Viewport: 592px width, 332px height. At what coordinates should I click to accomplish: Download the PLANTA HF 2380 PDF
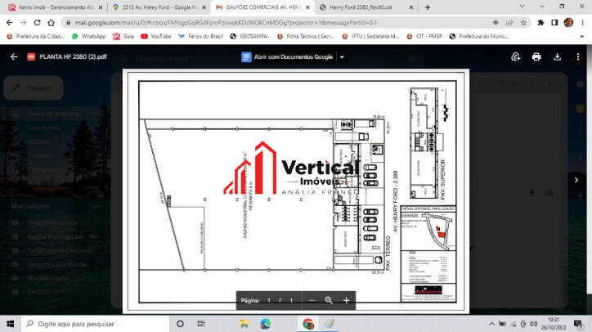[557, 56]
